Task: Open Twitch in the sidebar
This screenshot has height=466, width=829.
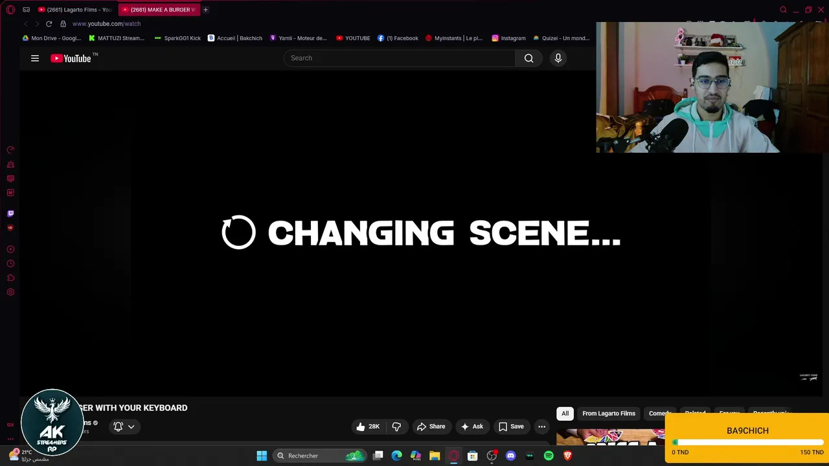Action: (x=10, y=214)
